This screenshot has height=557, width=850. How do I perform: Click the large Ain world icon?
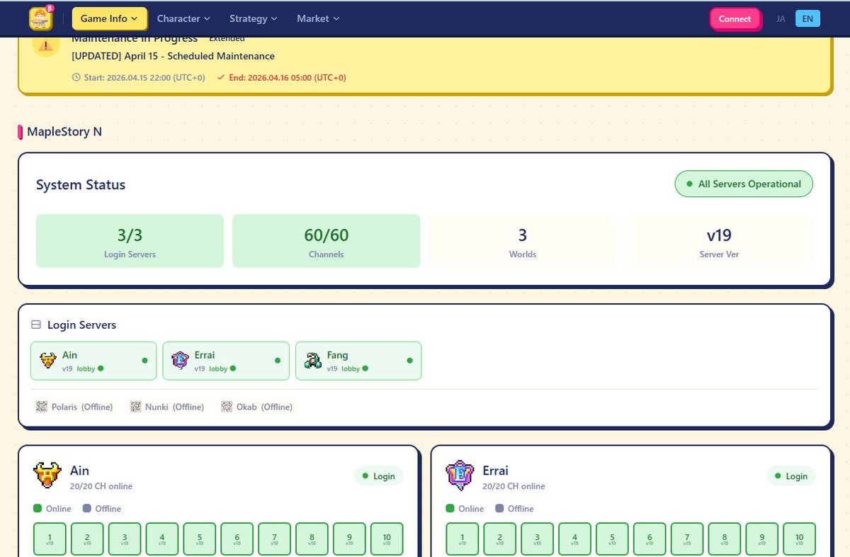pos(47,476)
